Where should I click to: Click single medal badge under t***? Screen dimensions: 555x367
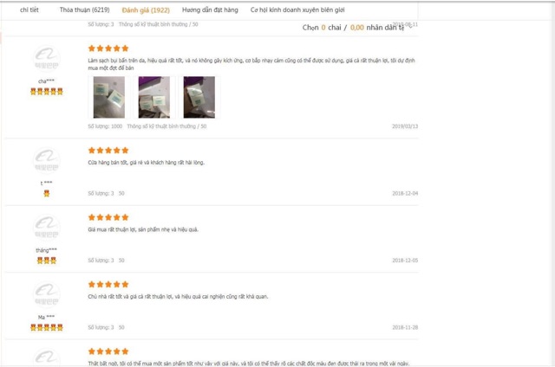pos(46,194)
